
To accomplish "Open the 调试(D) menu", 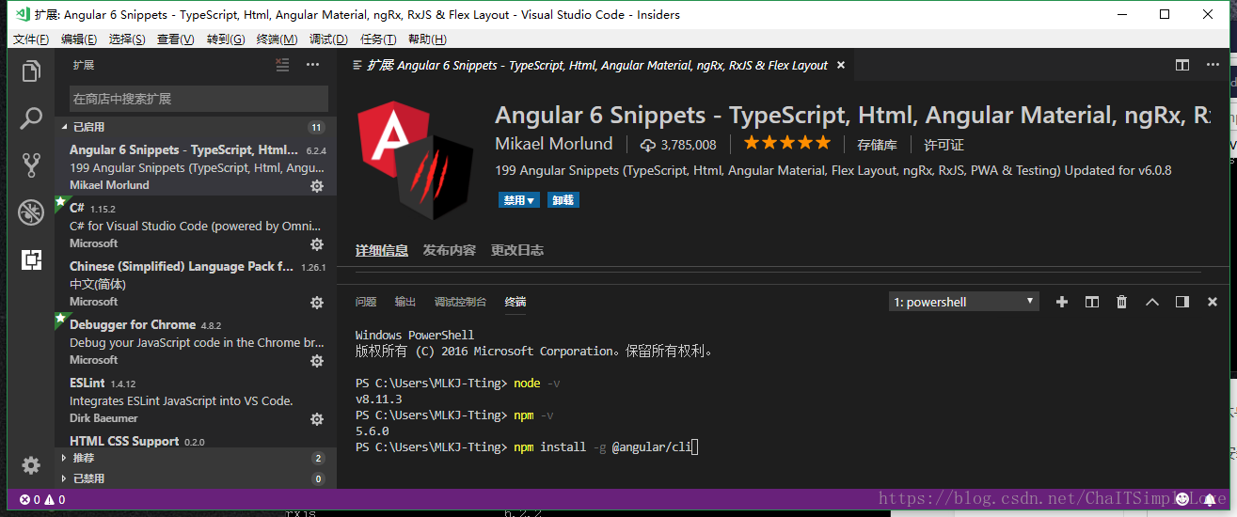I will tap(328, 39).
